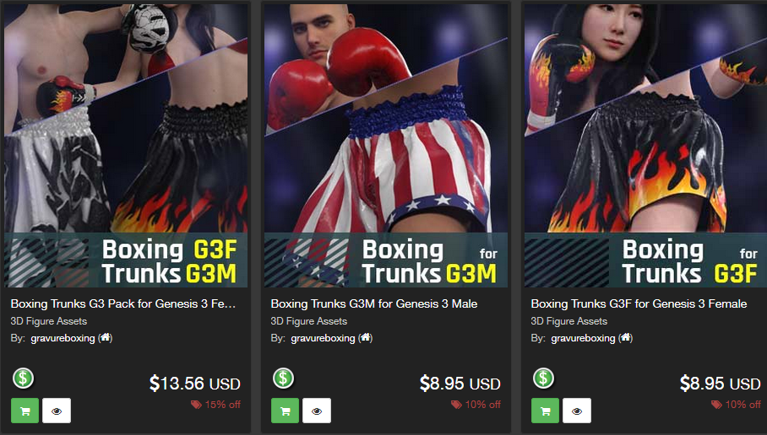Open the American flag trunks G3M thumbnail
The image size is (767, 435).
386,146
